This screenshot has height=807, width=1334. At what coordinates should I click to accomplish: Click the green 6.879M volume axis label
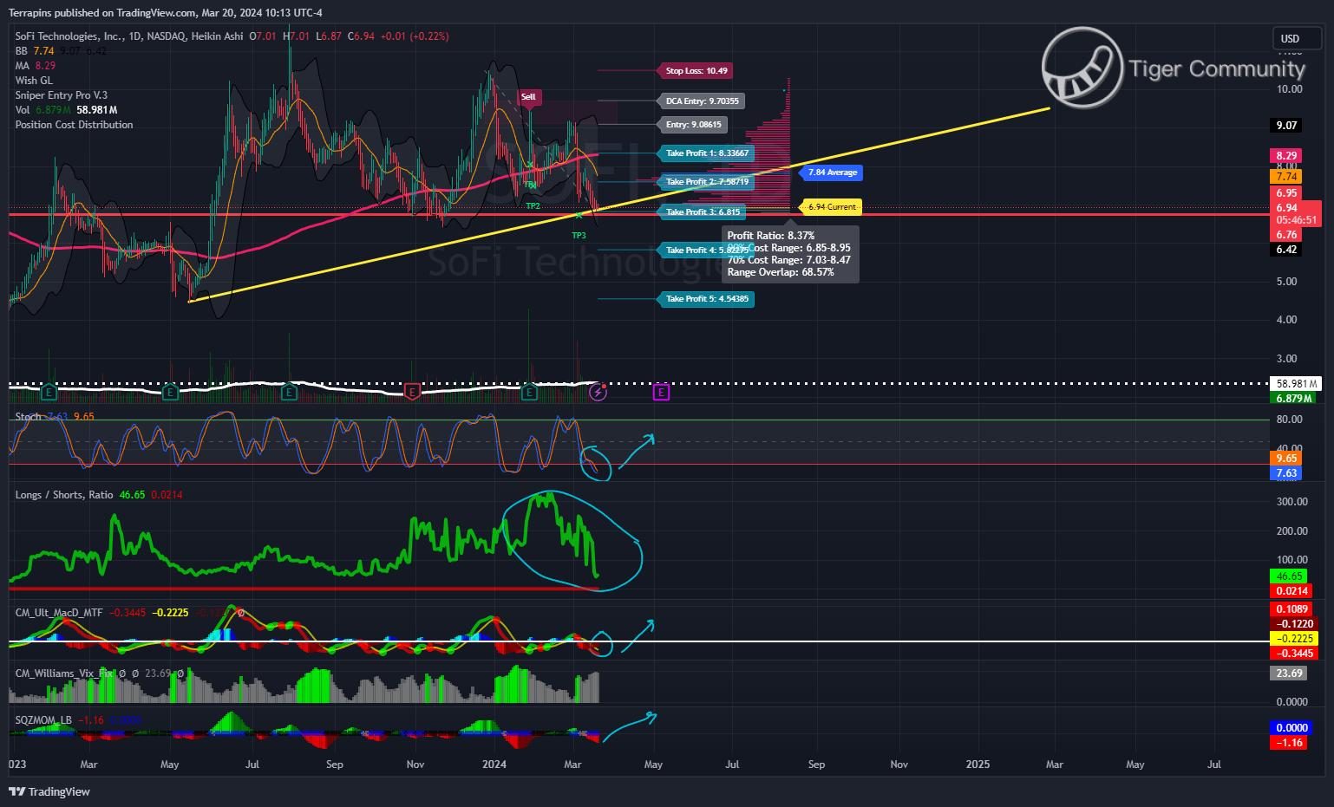coord(1293,398)
